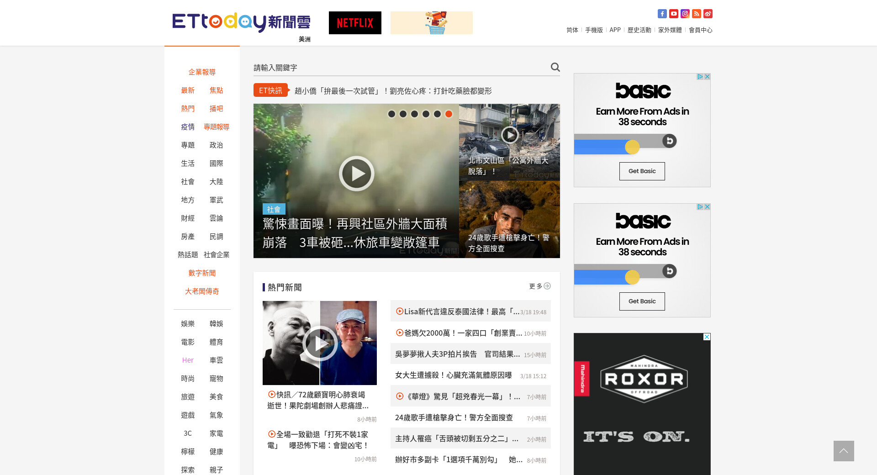
Task: Click the search magnifier icon
Action: click(x=555, y=67)
